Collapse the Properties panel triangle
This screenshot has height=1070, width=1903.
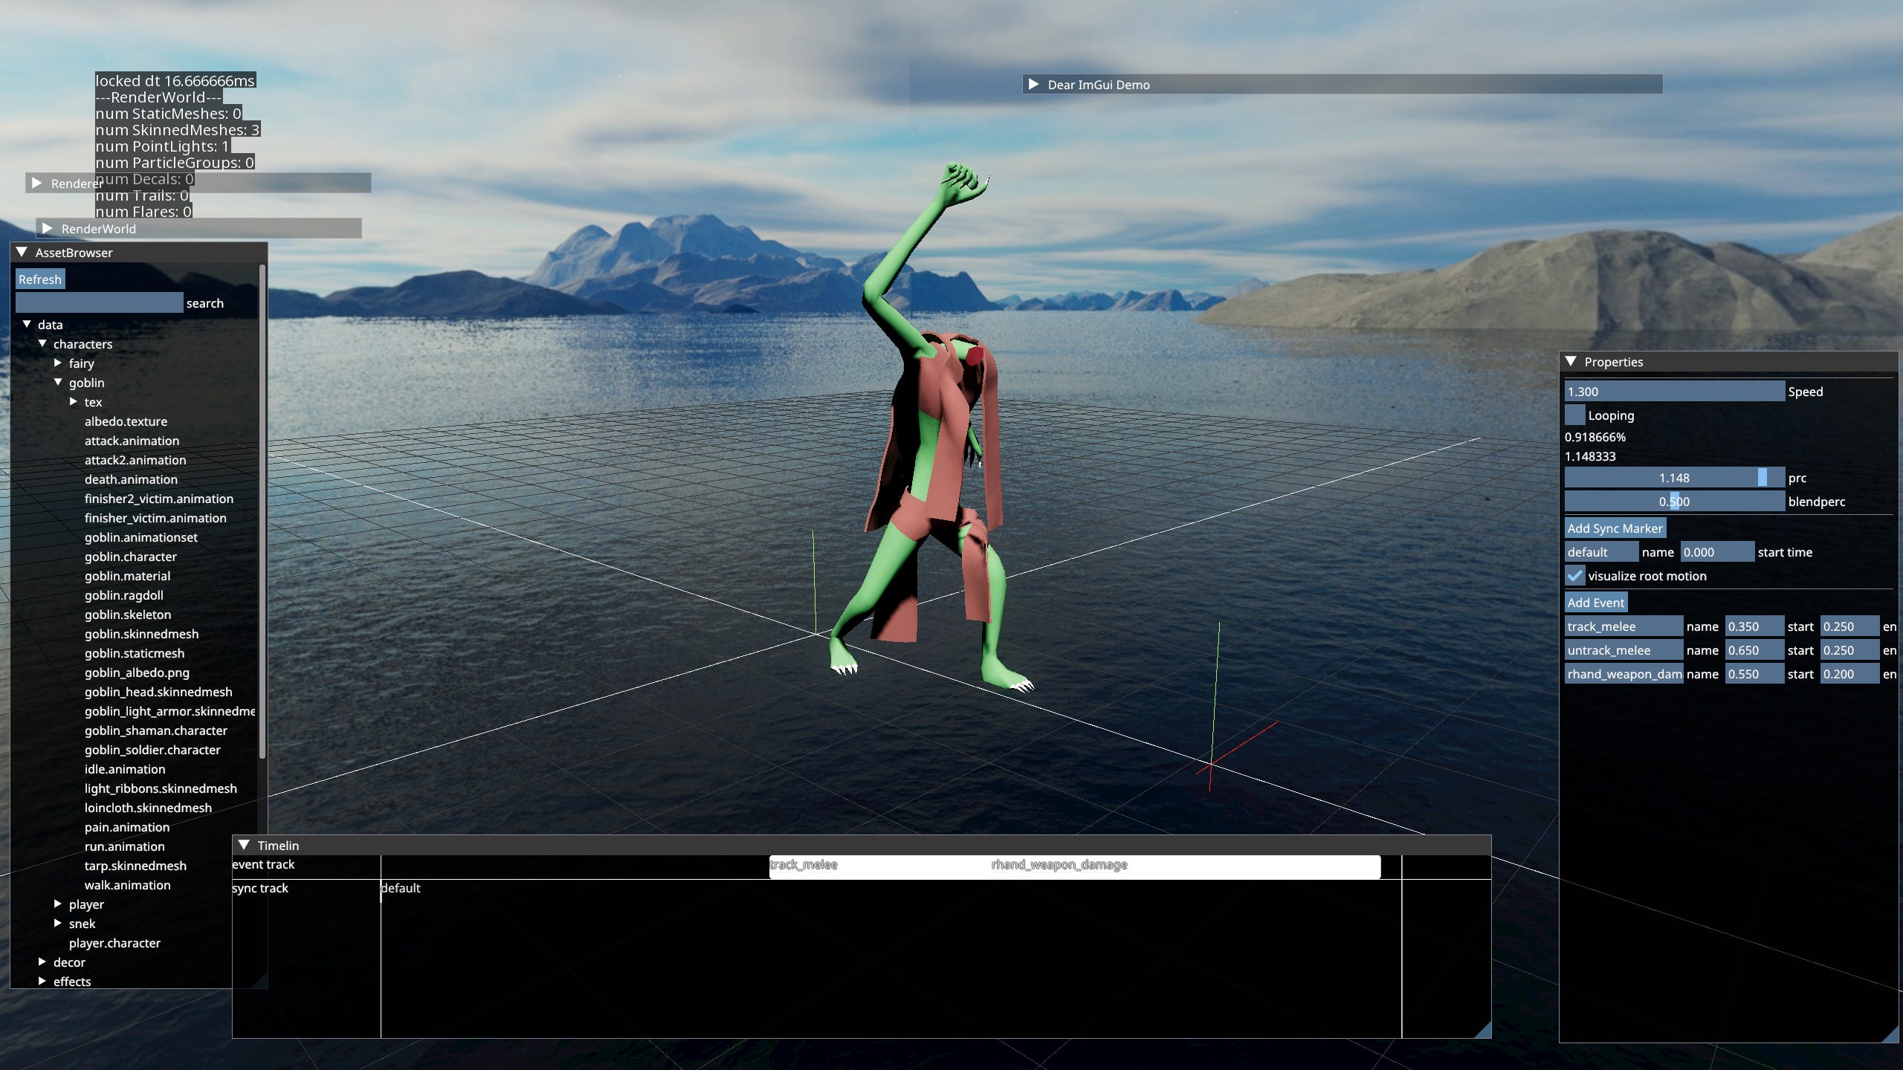pyautogui.click(x=1571, y=362)
